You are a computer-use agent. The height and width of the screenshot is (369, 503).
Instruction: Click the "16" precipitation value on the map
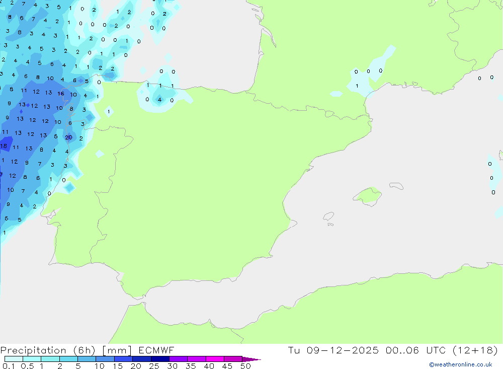point(61,94)
